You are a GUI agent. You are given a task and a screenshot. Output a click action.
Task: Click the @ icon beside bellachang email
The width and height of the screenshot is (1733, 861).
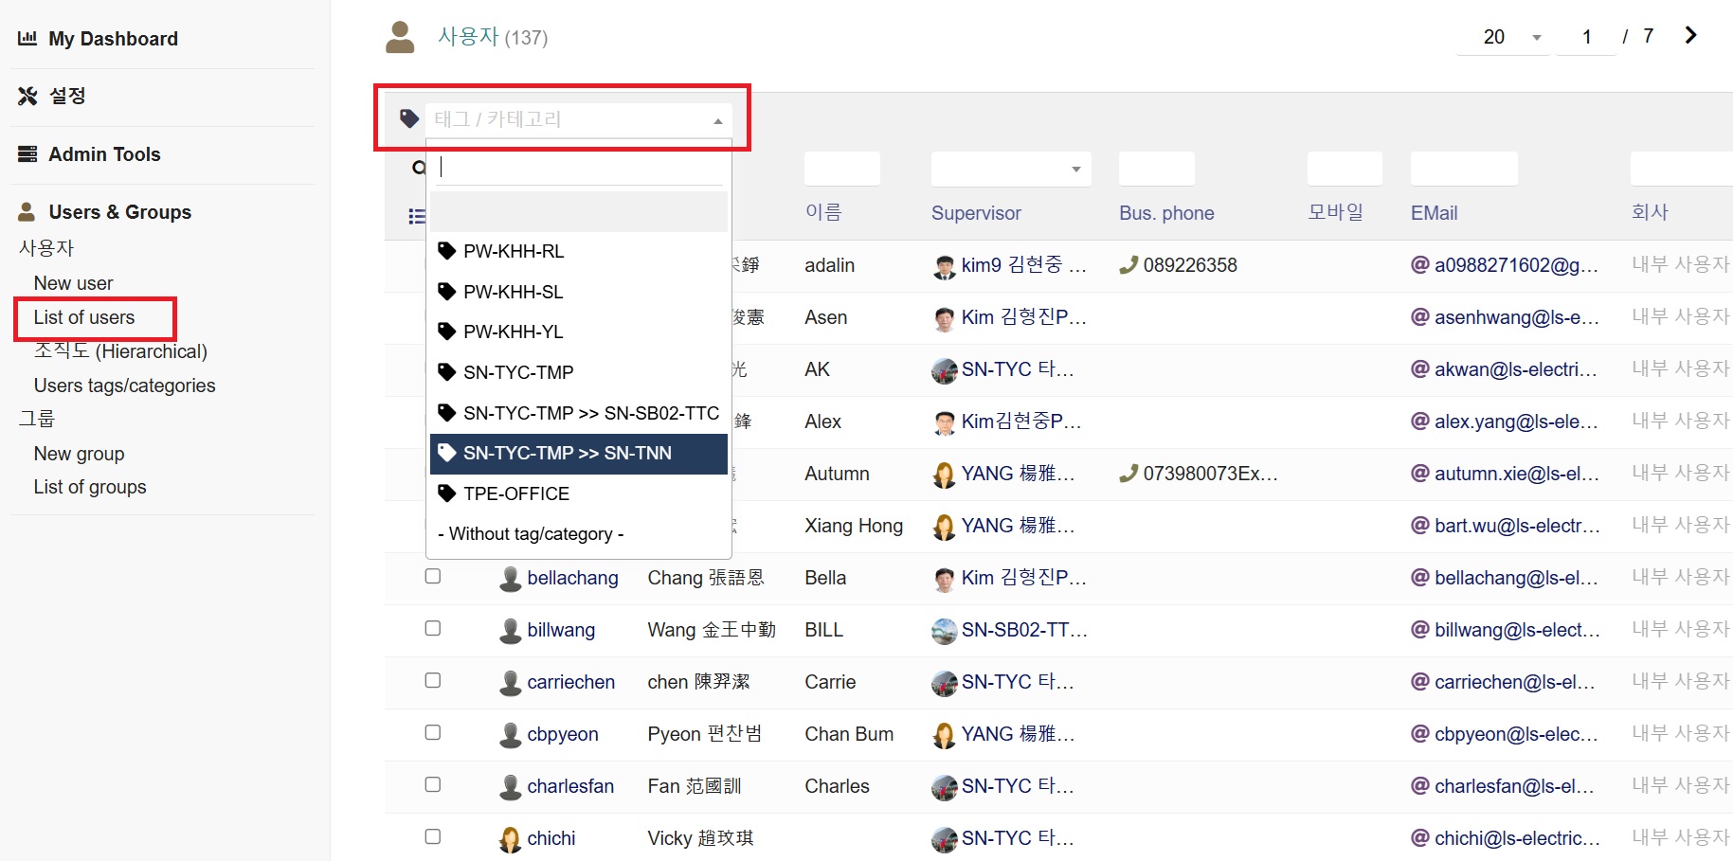click(x=1419, y=577)
